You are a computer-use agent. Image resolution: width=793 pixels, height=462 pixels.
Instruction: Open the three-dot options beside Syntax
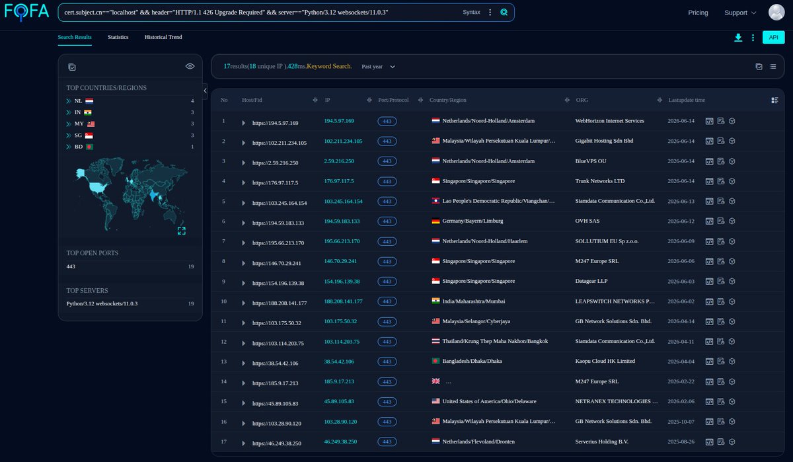pyautogui.click(x=490, y=13)
